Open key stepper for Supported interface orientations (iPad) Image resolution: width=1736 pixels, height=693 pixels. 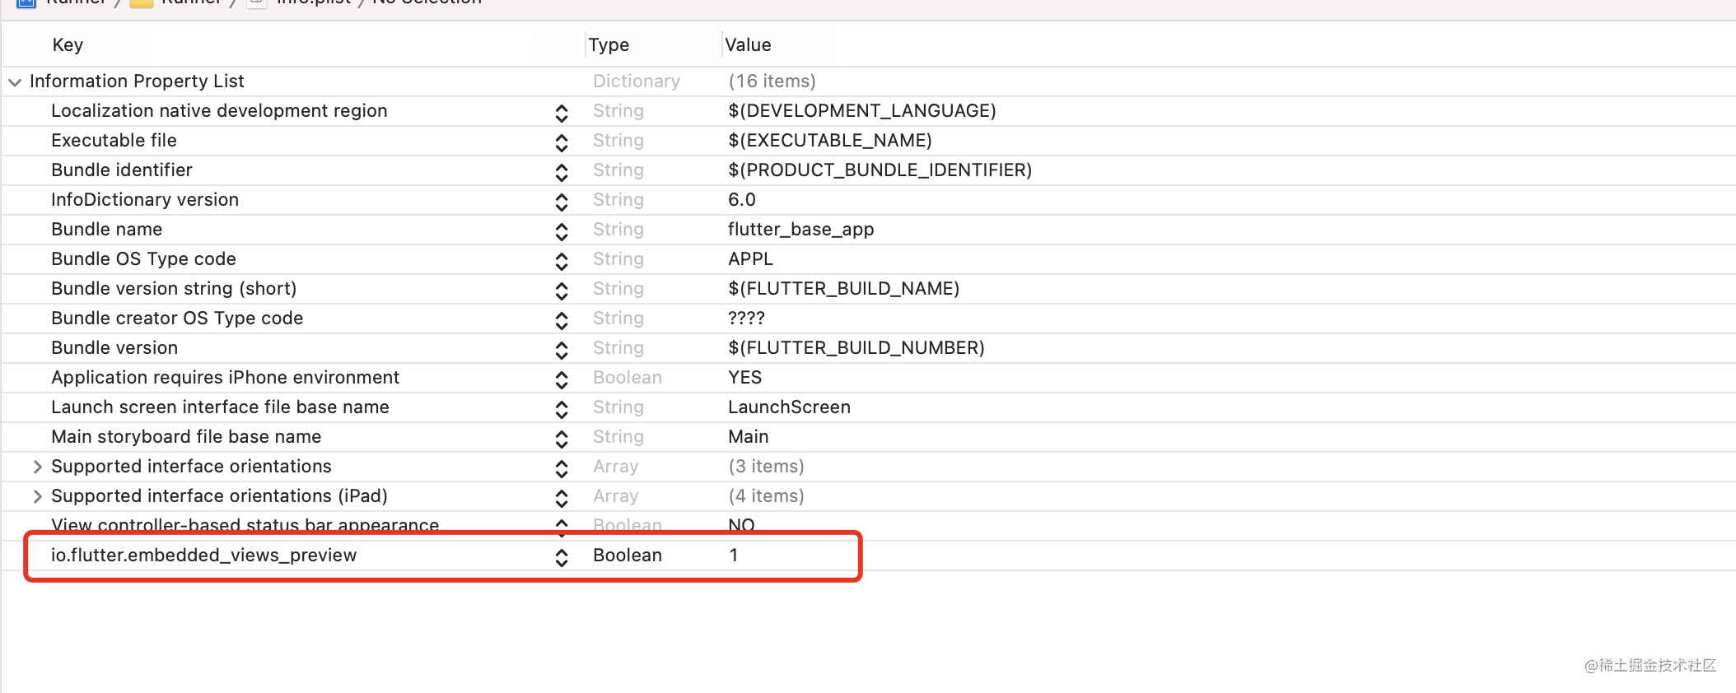[x=562, y=498]
